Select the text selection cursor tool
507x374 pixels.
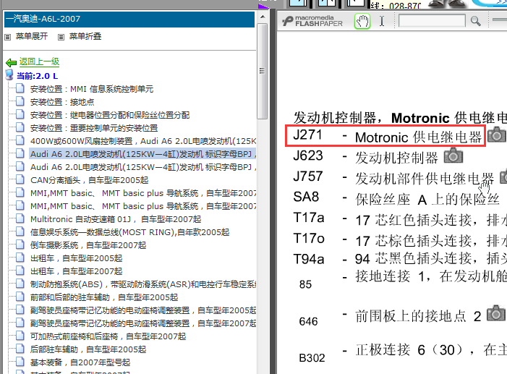point(382,22)
